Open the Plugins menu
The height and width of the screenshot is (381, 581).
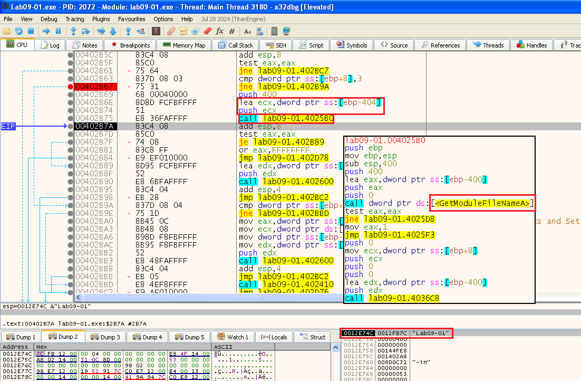(x=101, y=19)
